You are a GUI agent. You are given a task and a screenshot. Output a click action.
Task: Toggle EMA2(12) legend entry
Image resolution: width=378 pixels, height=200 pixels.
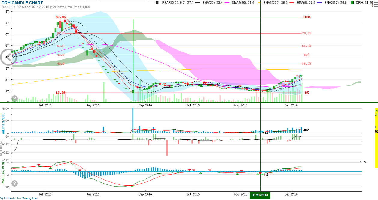[x=336, y=3]
